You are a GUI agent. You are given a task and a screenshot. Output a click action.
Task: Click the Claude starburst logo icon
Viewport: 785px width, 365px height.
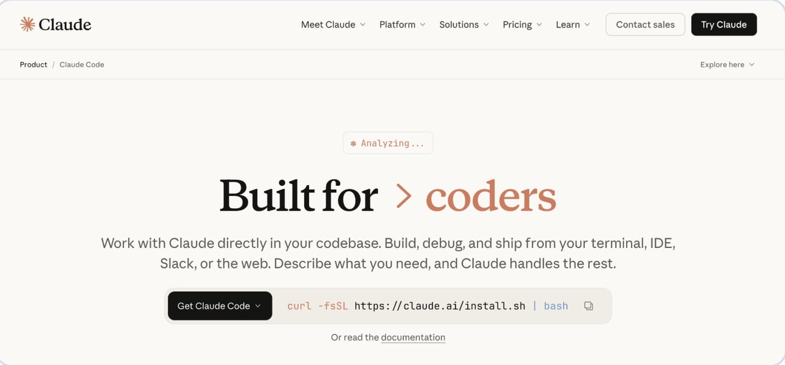[x=27, y=24]
